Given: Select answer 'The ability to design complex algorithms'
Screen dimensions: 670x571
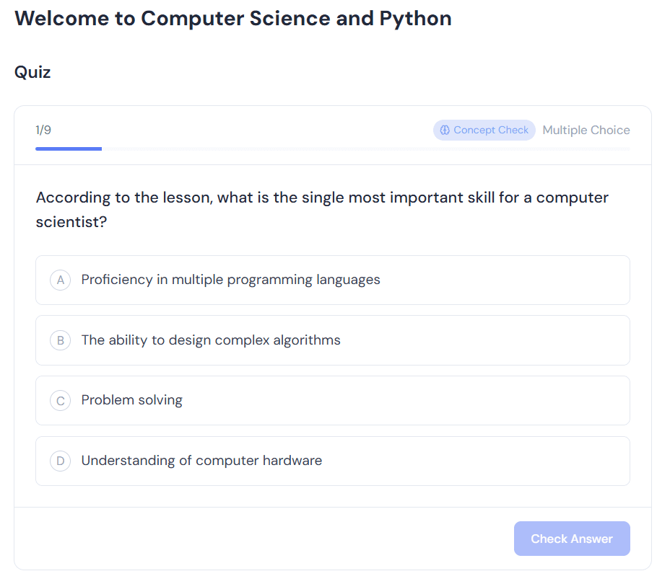Looking at the screenshot, I should point(332,340).
